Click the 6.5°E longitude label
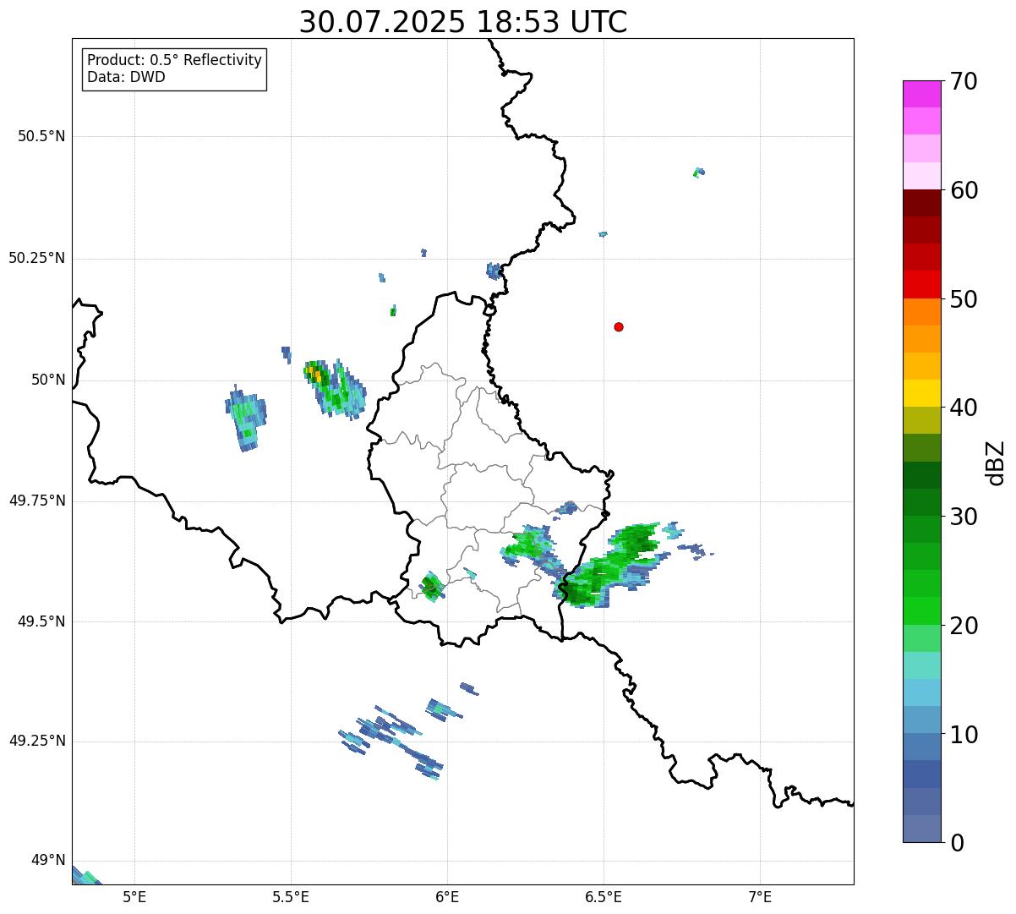The image size is (1016, 914). tap(604, 897)
